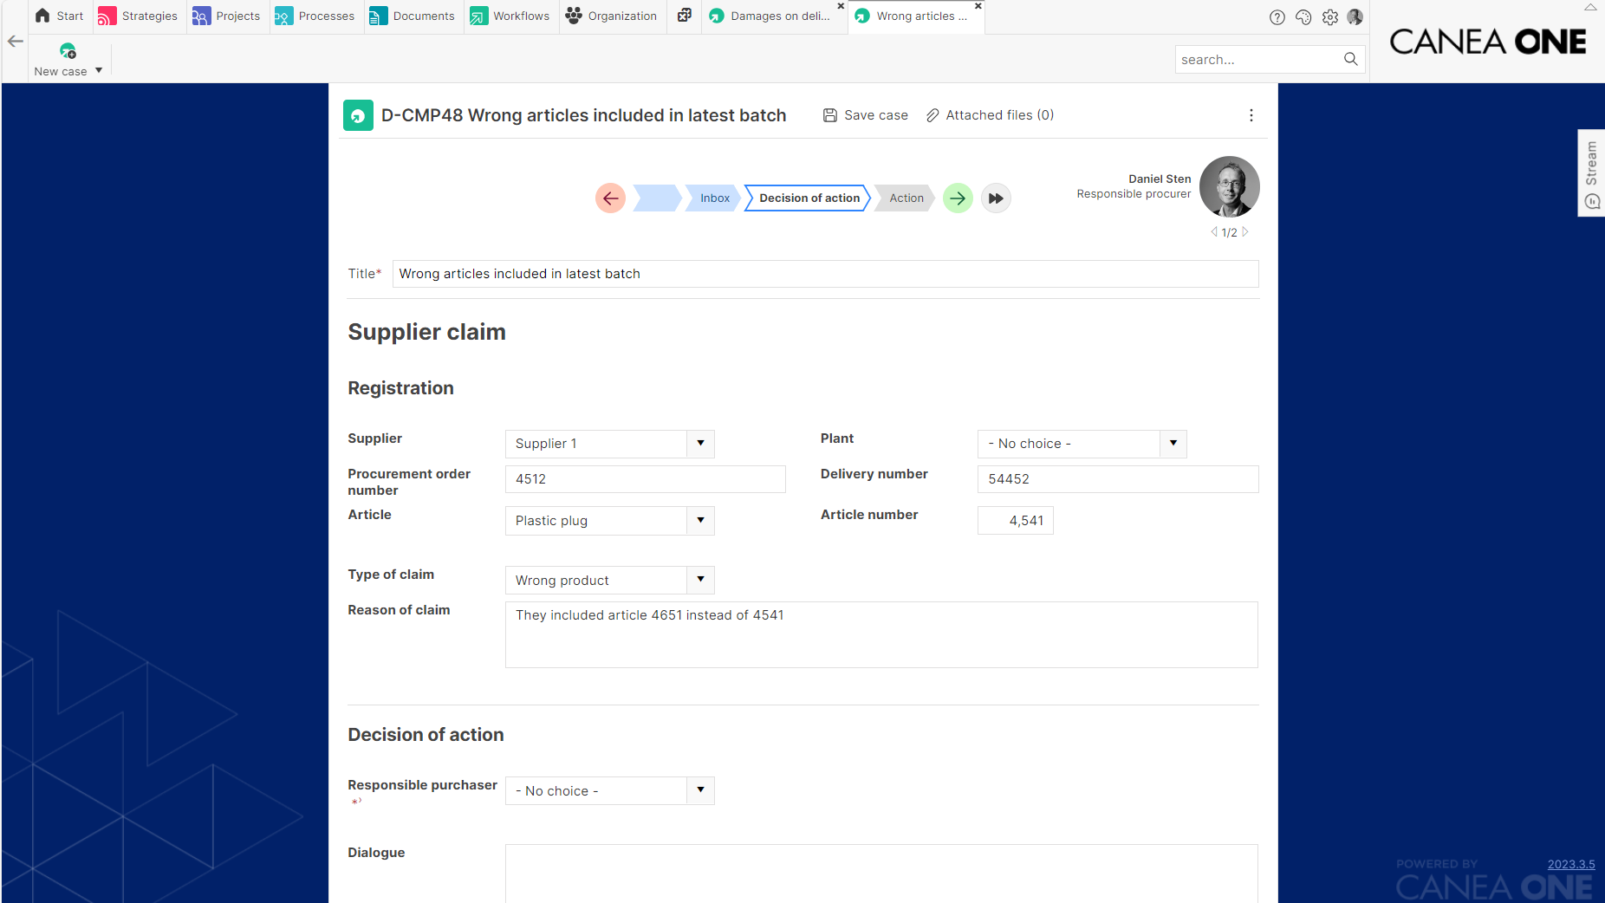
Task: Click the fast-forward workflow icon
Action: (x=996, y=198)
